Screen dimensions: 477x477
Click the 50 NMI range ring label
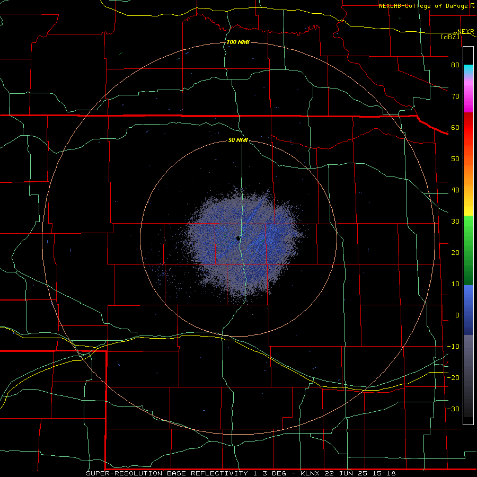pos(238,140)
